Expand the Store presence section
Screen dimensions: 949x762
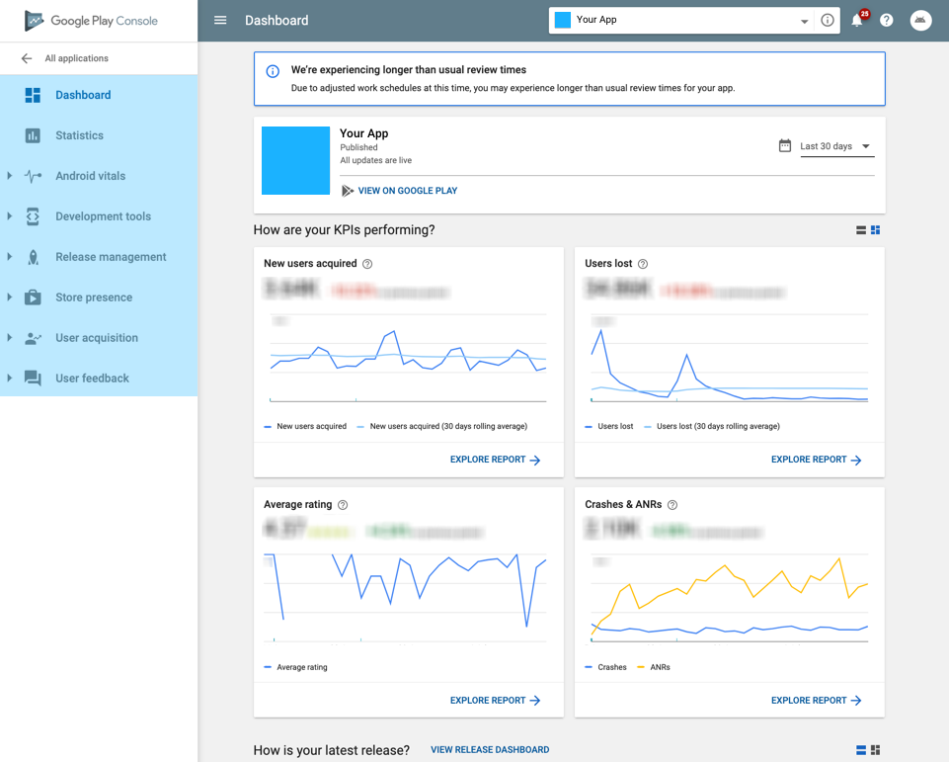[x=9, y=297]
